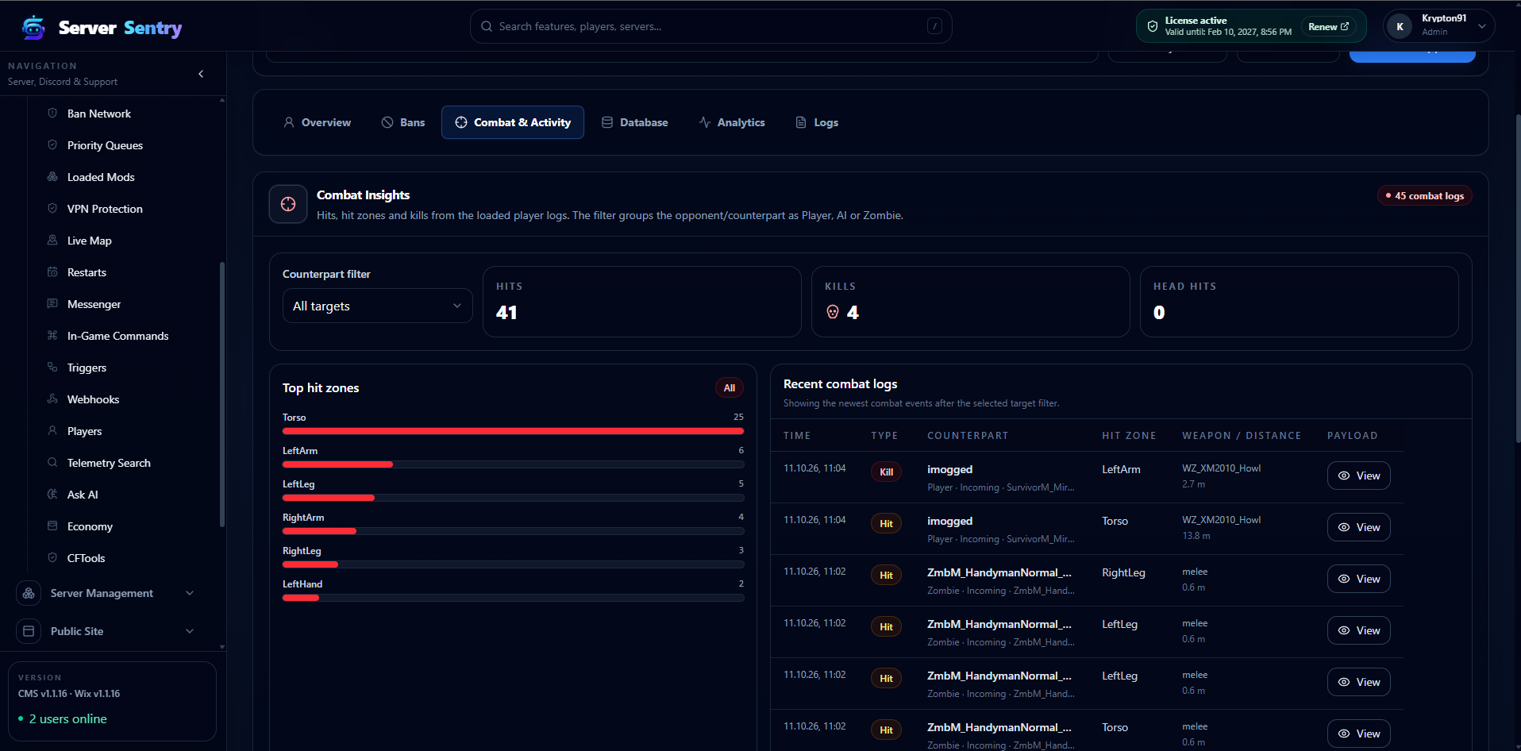View payload for imogged Torso hit
The height and width of the screenshot is (751, 1521).
(x=1359, y=527)
